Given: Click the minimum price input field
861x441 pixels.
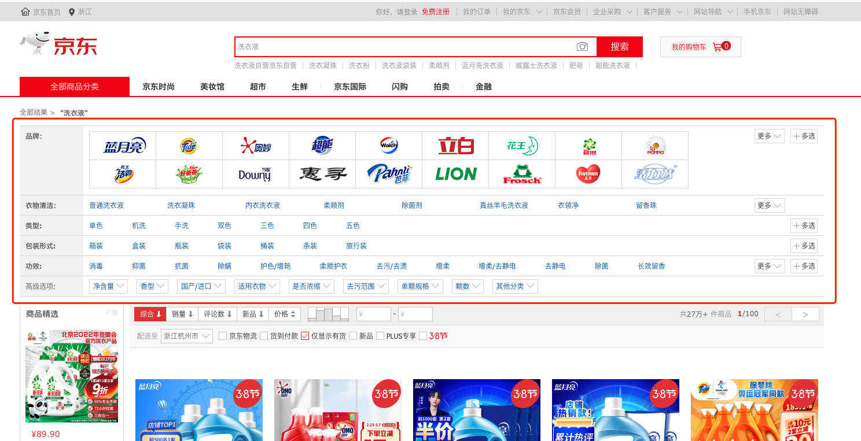Looking at the screenshot, I should (x=374, y=314).
